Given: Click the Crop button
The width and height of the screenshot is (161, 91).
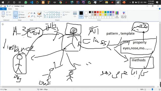Looking at the screenshot, I should pyautogui.click(x=21, y=12).
